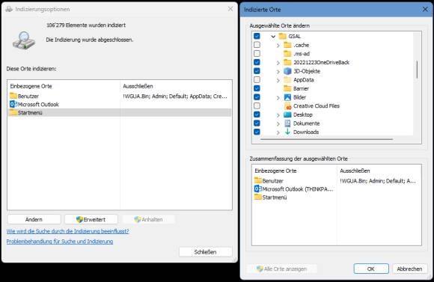
Task: Click the vertical scrollbar in folder tree
Action: [417, 70]
